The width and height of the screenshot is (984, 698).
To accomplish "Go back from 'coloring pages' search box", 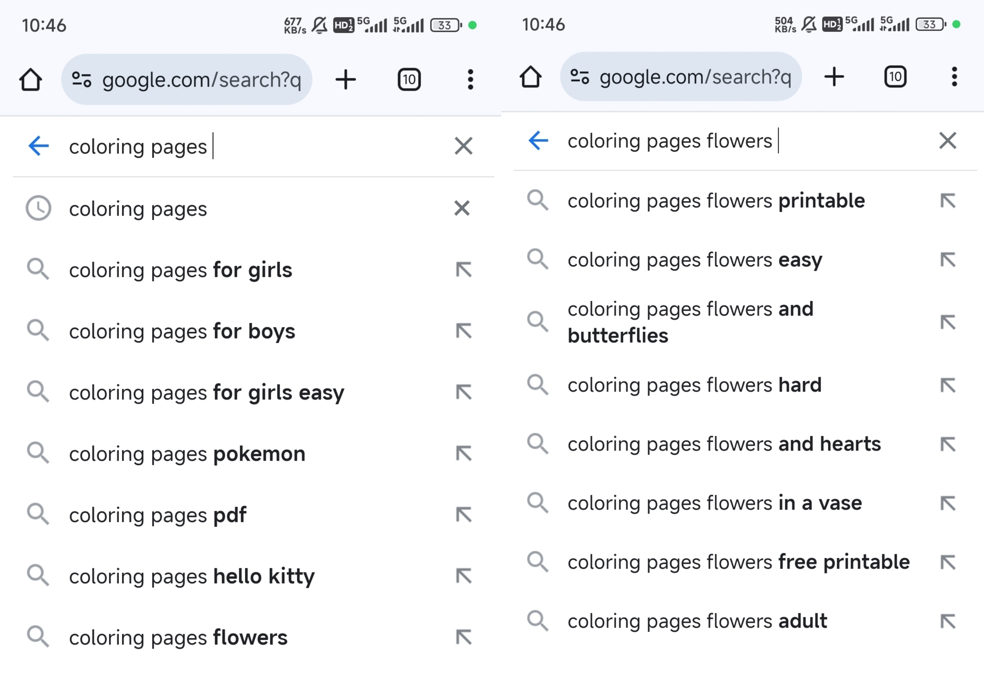I will coord(39,146).
